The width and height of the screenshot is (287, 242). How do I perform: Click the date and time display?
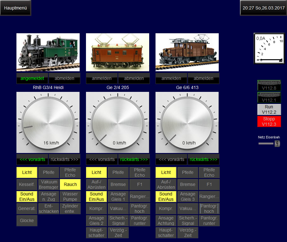tap(264, 8)
